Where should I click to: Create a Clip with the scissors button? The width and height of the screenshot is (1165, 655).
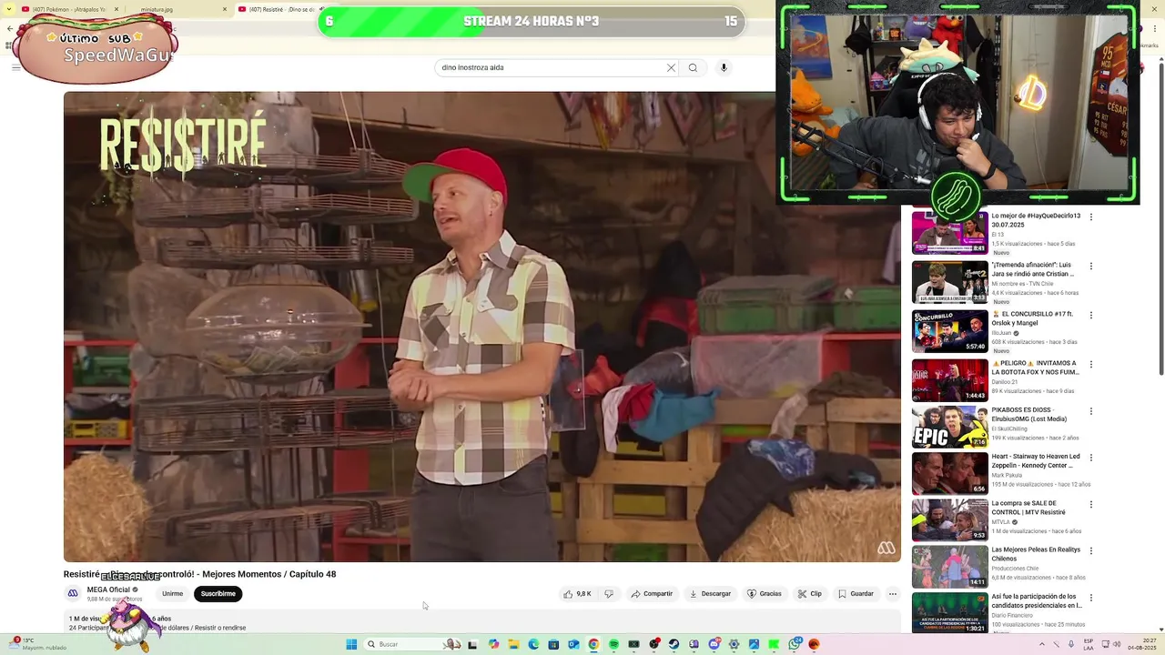810,594
